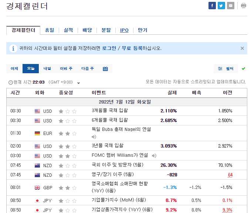Click the 예측 column header
The width and height of the screenshot is (251, 213).
coord(197,93)
